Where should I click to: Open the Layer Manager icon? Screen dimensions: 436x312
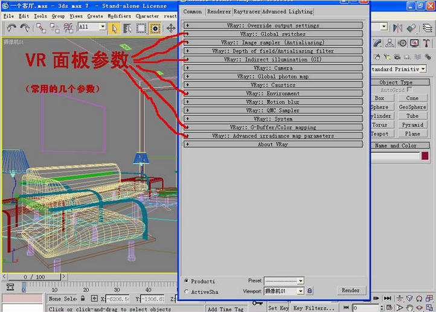click(428, 28)
